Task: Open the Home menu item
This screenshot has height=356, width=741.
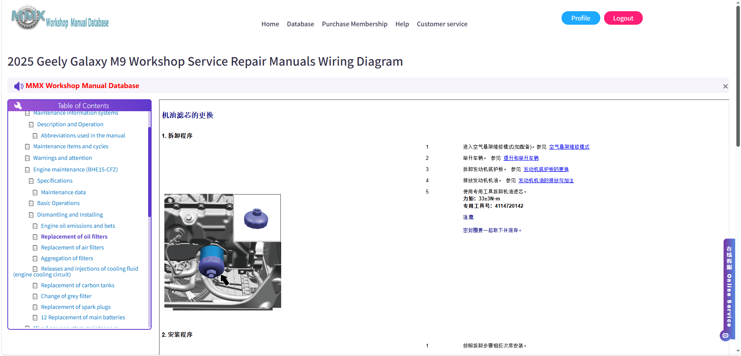Action: (270, 24)
